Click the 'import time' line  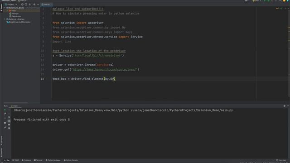tap(62, 42)
